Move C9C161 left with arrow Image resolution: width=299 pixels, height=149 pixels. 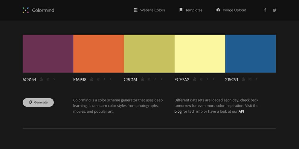tap(155, 79)
